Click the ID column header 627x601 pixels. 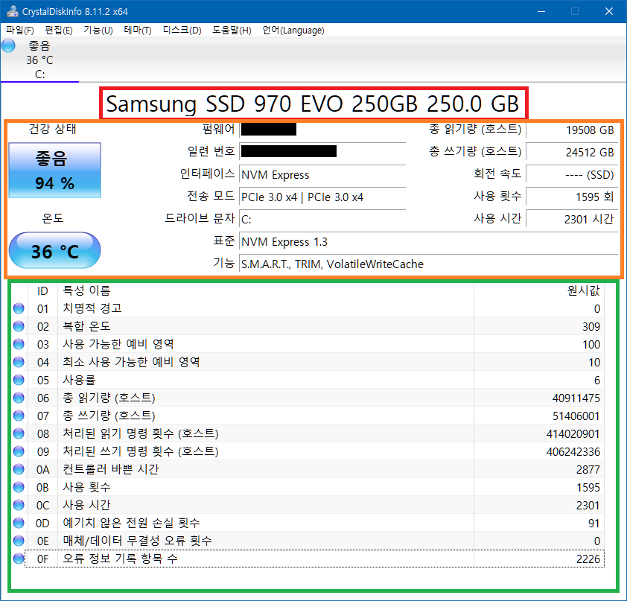(42, 290)
